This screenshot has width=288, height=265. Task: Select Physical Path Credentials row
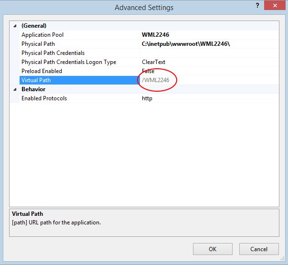(80, 53)
